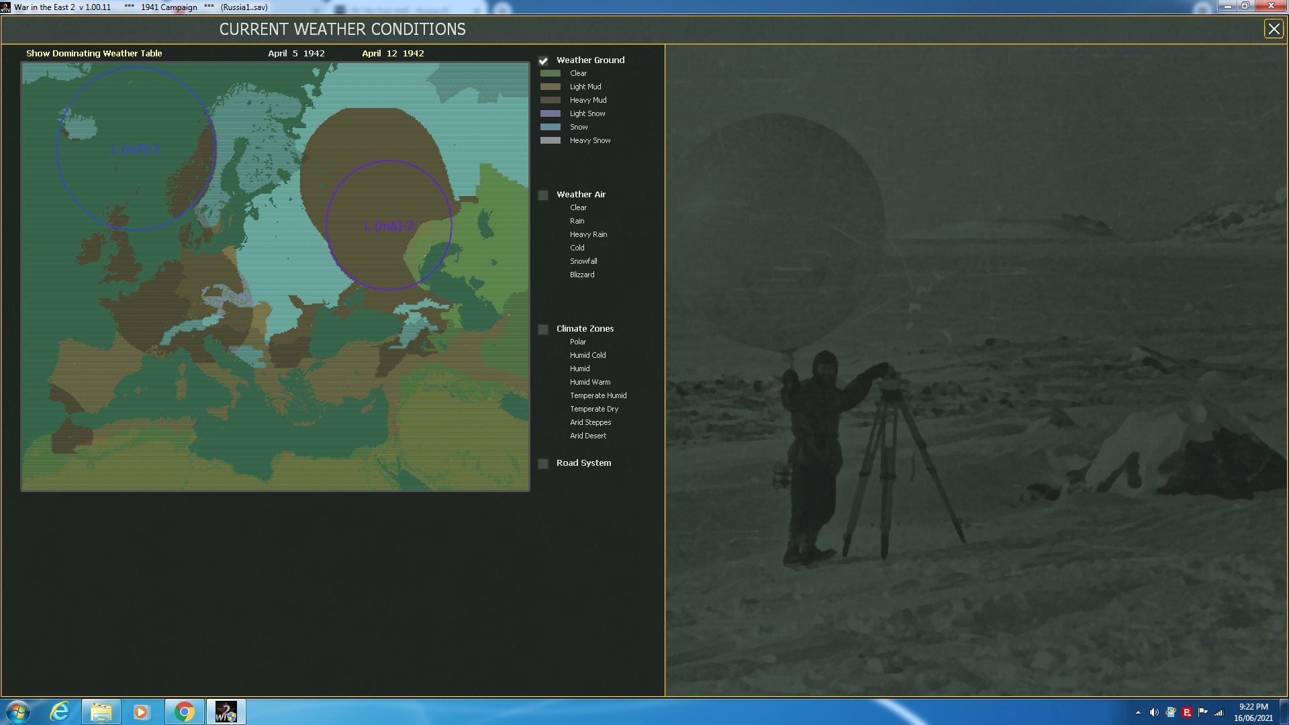
Task: Click the volume speaker tray icon
Action: coord(1154,712)
